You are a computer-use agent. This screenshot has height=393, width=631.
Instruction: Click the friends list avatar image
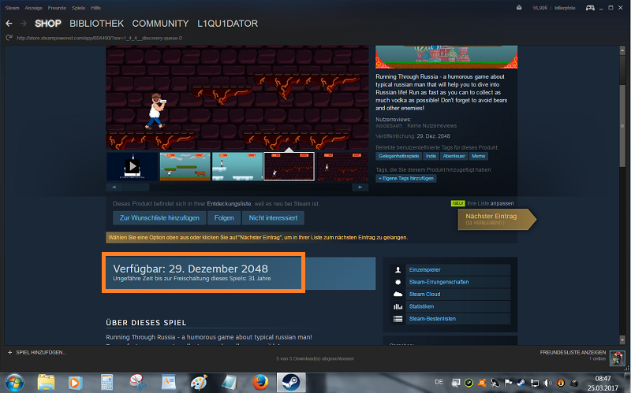617,358
